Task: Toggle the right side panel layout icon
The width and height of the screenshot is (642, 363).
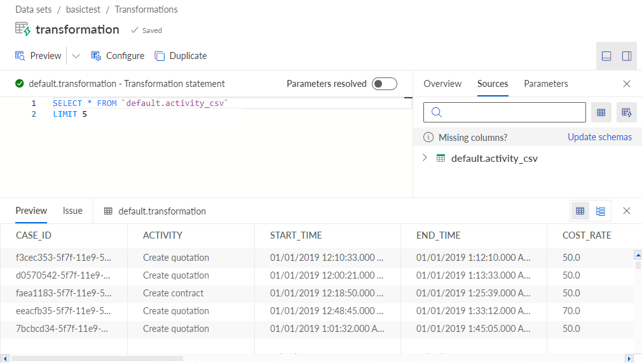Action: pos(627,56)
